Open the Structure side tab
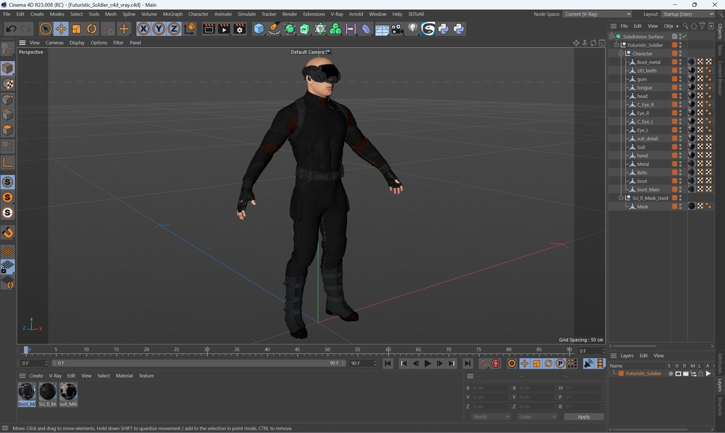This screenshot has width=725, height=433. point(720,406)
